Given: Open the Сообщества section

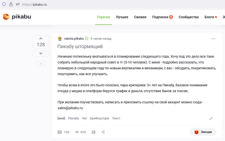Looking at the screenshot, I should [x=189, y=17].
